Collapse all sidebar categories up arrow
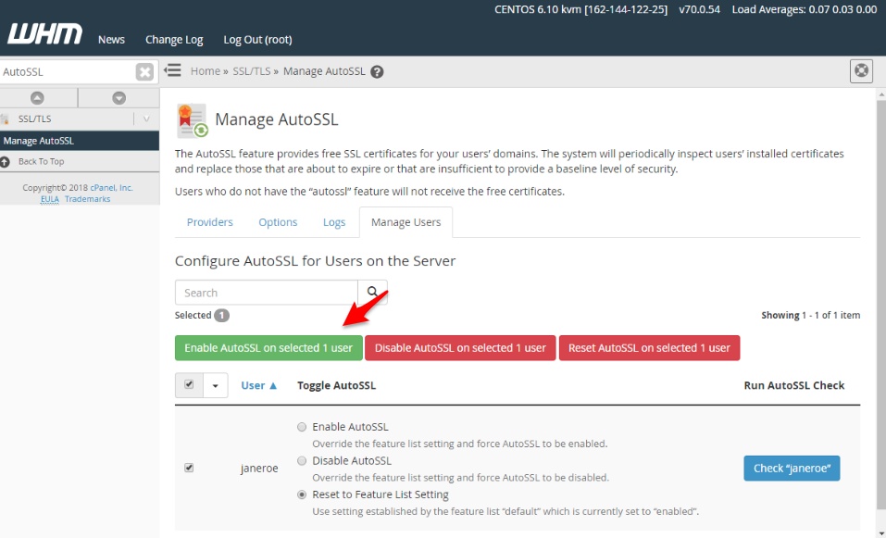The width and height of the screenshot is (886, 538). pyautogui.click(x=37, y=98)
